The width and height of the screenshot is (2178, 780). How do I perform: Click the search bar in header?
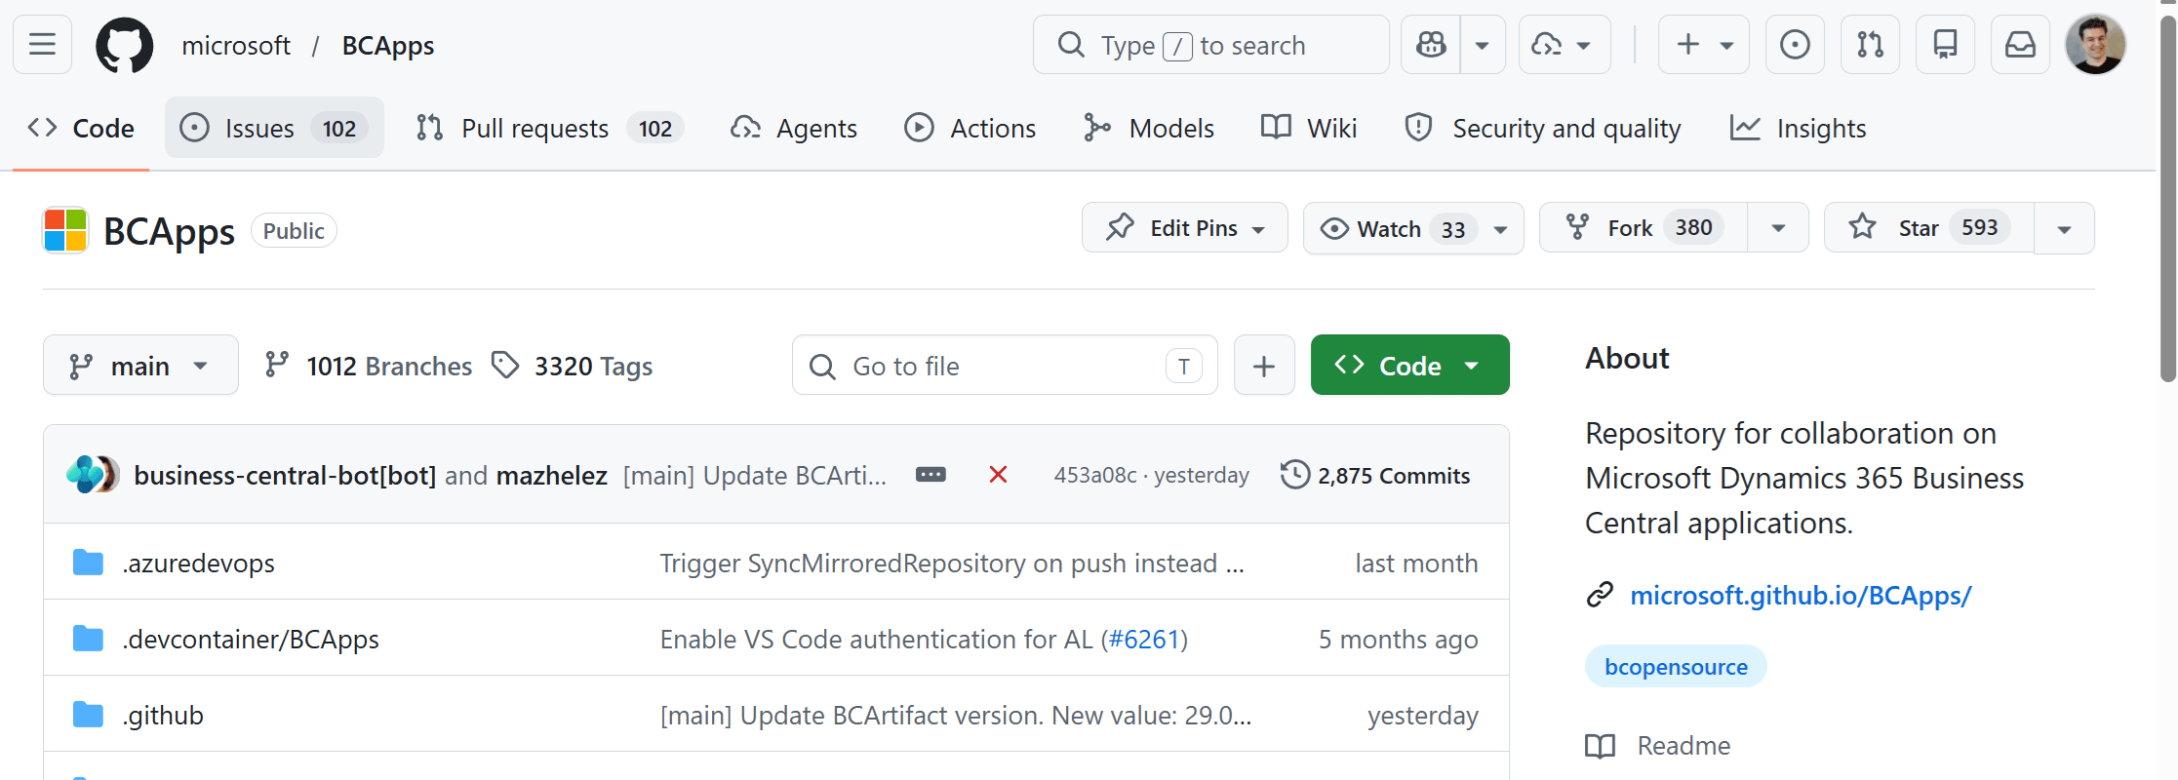(1211, 45)
